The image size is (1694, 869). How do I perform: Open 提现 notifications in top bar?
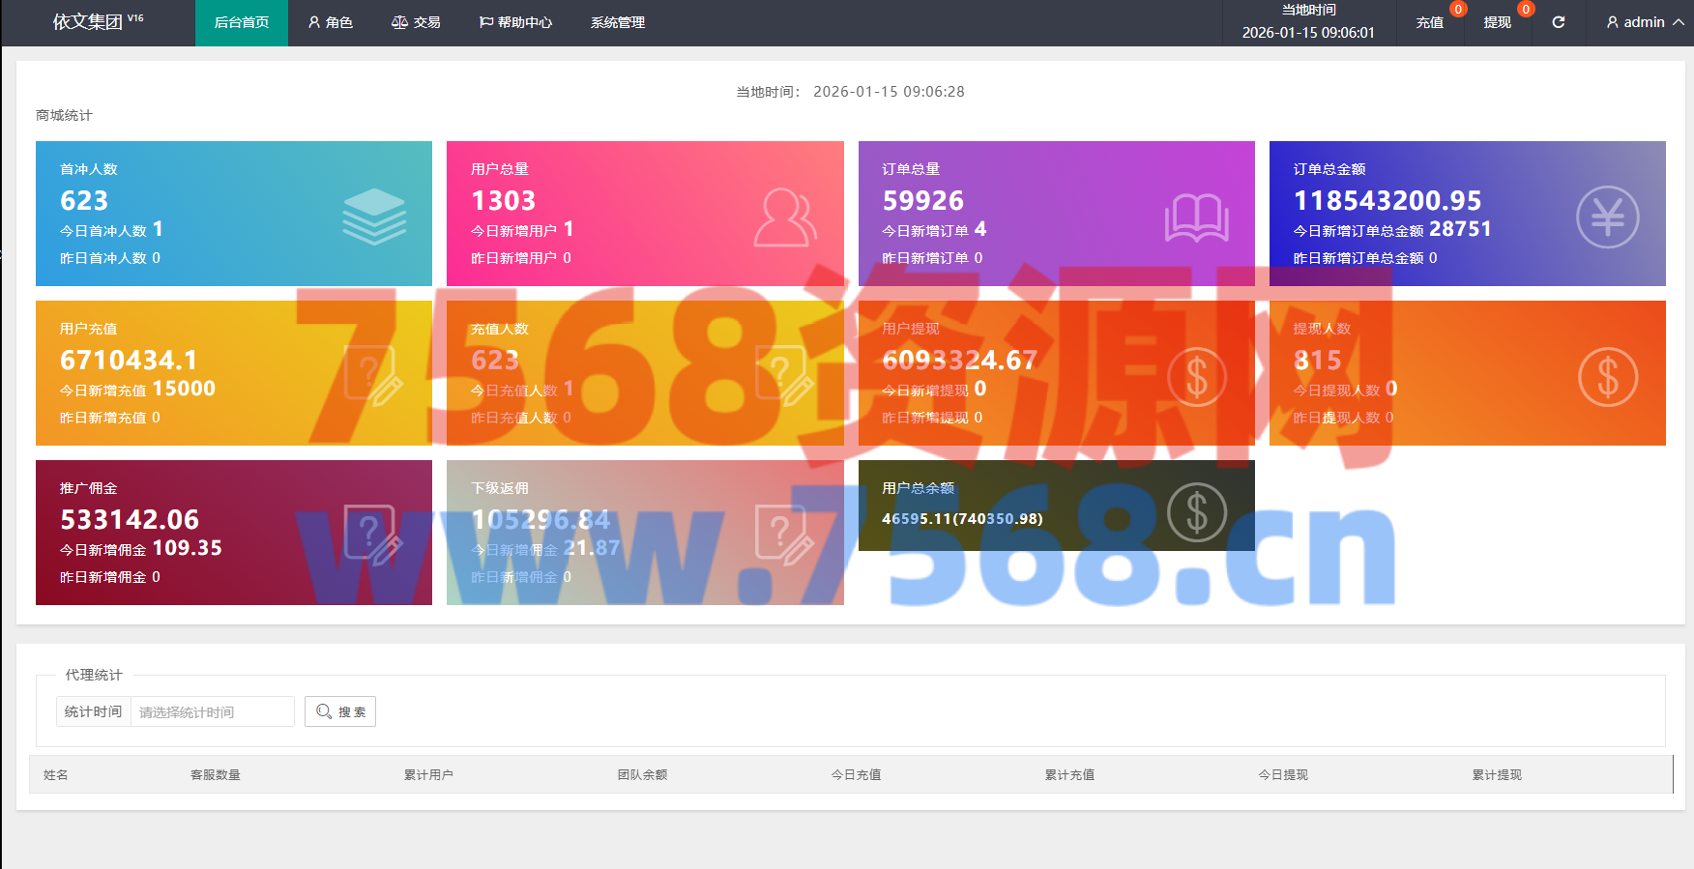[1497, 22]
